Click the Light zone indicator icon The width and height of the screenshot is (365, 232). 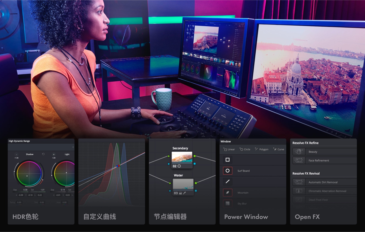pyautogui.click(x=54, y=154)
